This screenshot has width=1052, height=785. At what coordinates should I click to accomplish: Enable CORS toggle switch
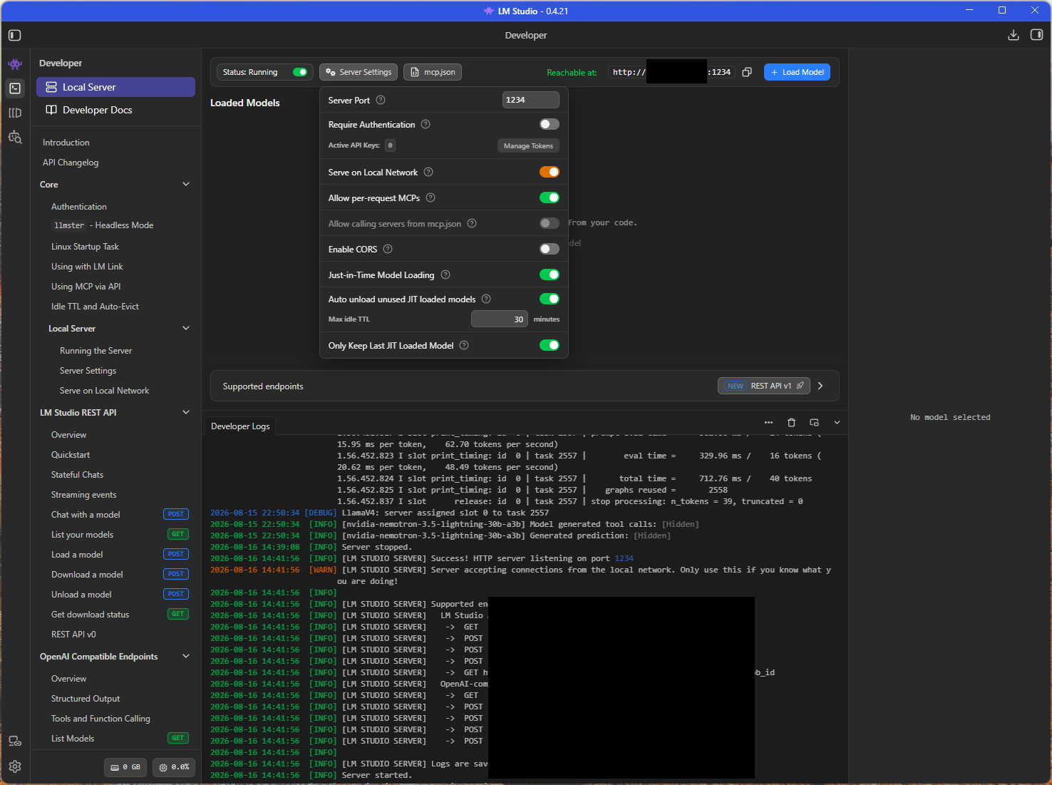pos(550,249)
